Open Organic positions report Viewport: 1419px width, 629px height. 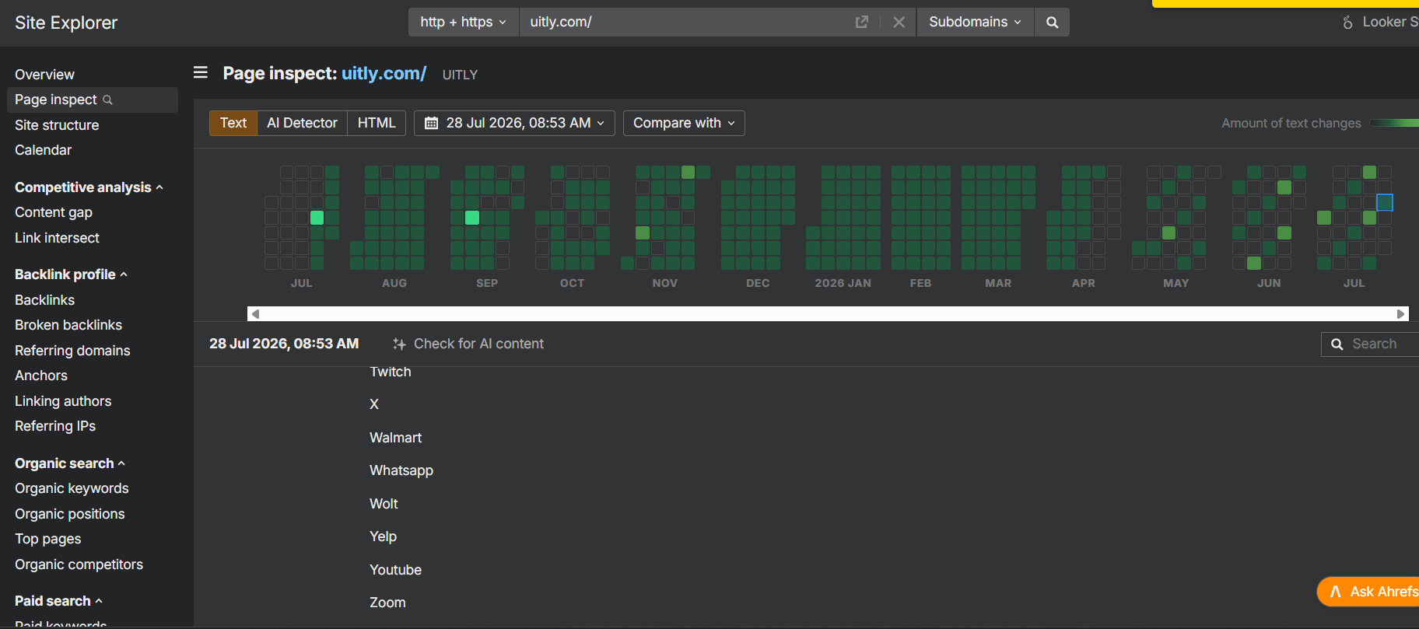(x=70, y=514)
